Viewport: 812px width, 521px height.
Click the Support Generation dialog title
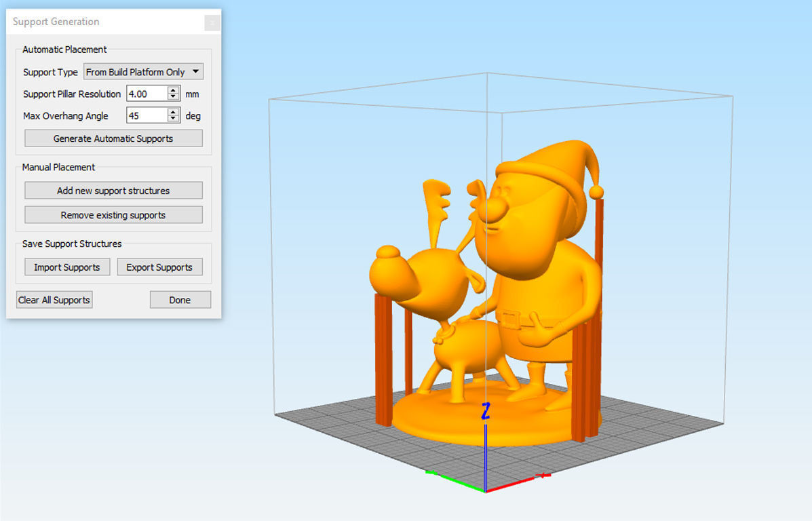coord(56,22)
